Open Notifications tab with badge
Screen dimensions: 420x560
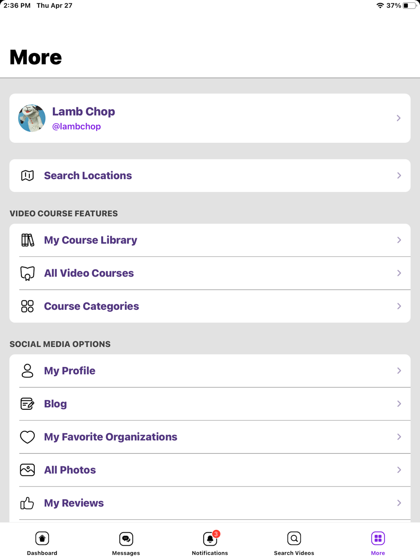[210, 543]
